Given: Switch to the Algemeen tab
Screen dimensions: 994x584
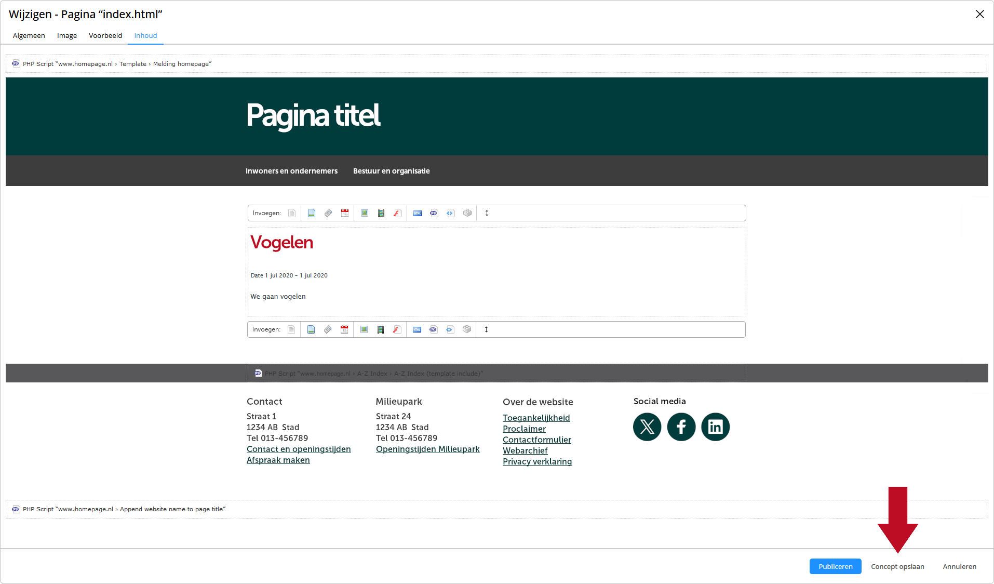Looking at the screenshot, I should [x=29, y=35].
